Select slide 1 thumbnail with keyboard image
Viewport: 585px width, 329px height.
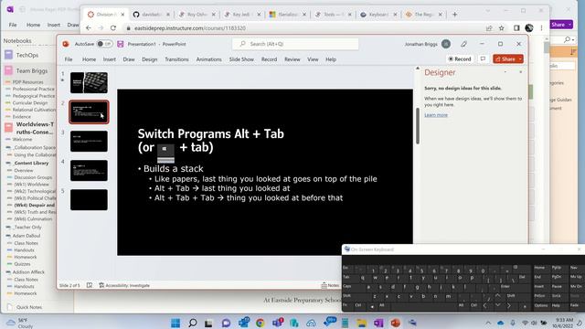89,82
